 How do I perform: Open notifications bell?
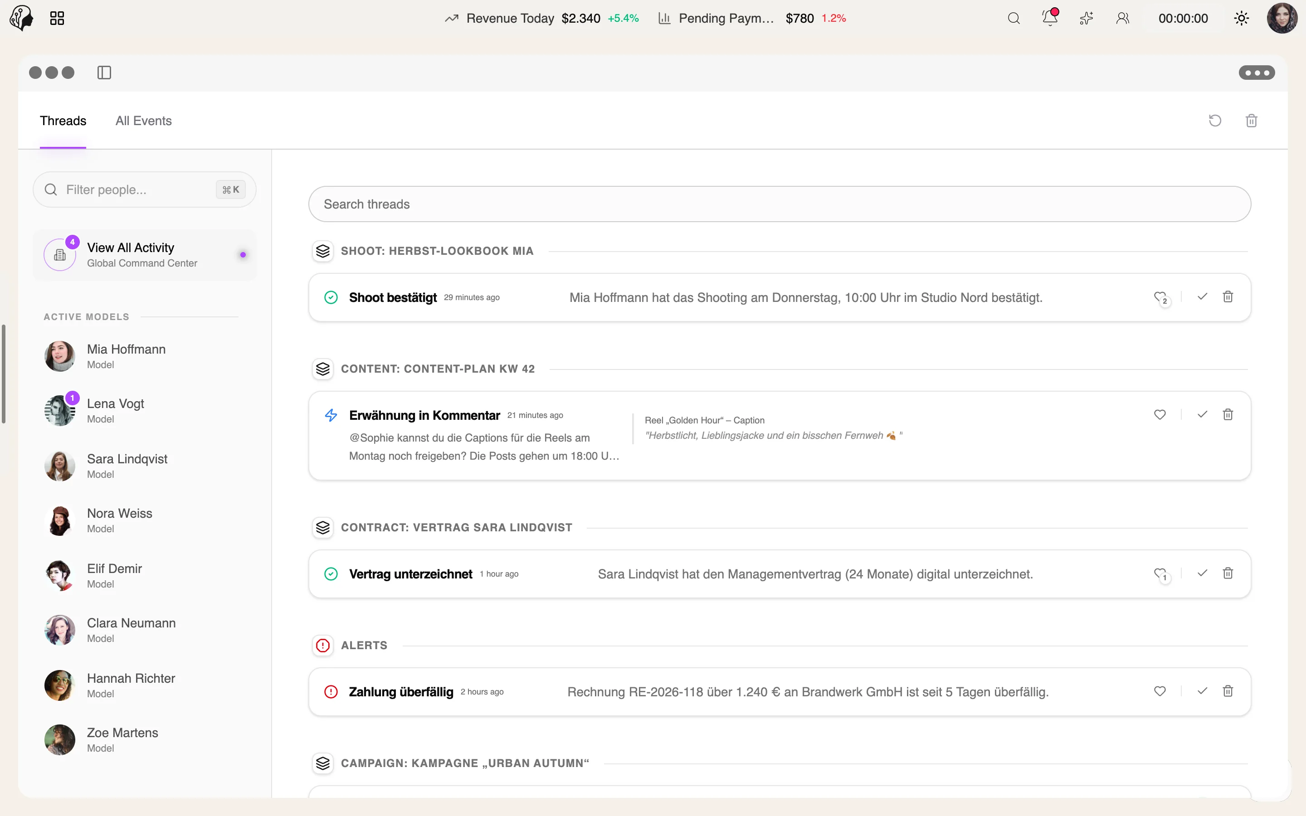pyautogui.click(x=1050, y=18)
